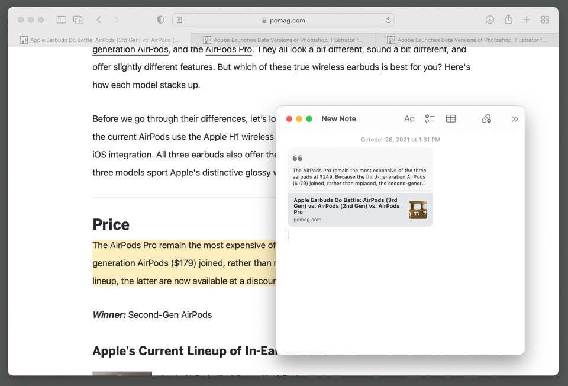Show the tab overview grid

click(x=545, y=20)
